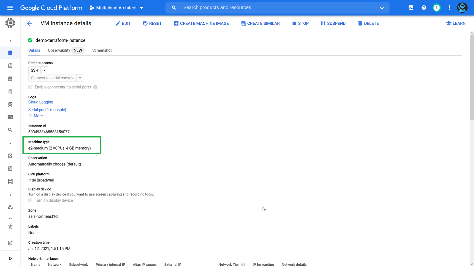Viewport: 474px width, 266px height.
Task: Activate the Cloud Shell terminal icon
Action: click(x=411, y=8)
